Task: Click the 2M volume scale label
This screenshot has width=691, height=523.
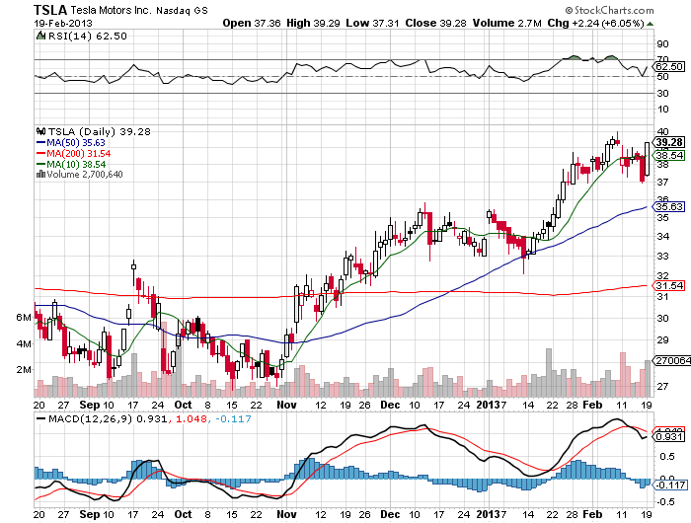Action: point(24,370)
